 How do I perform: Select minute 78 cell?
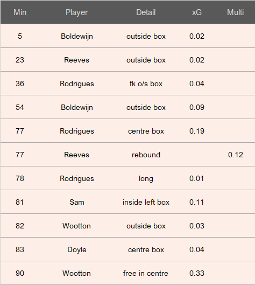click(x=20, y=178)
